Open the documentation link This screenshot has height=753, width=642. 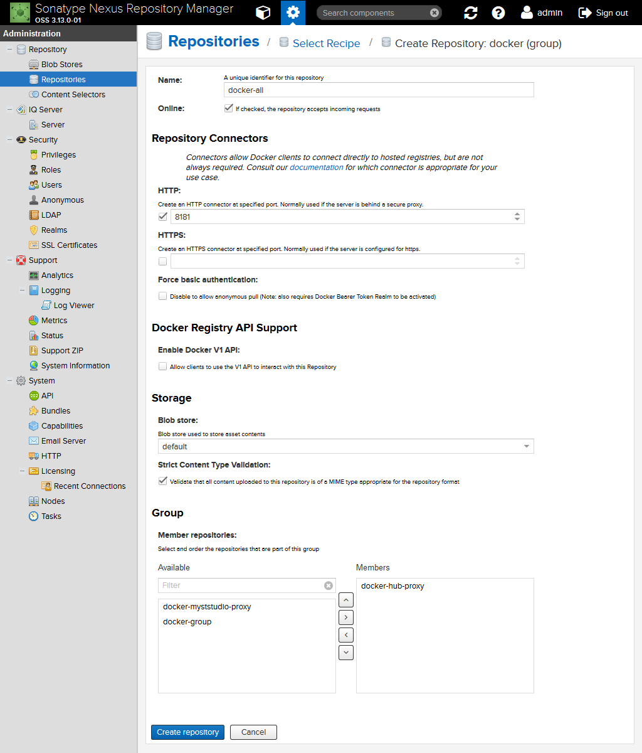pyautogui.click(x=317, y=168)
